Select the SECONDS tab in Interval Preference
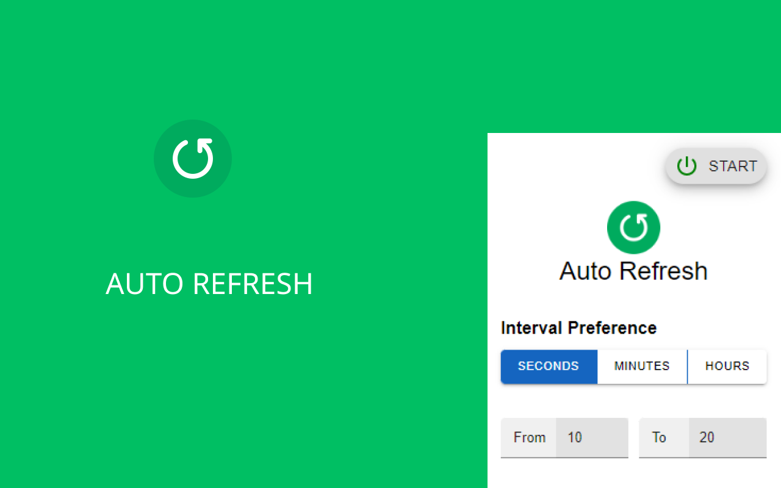 click(549, 366)
